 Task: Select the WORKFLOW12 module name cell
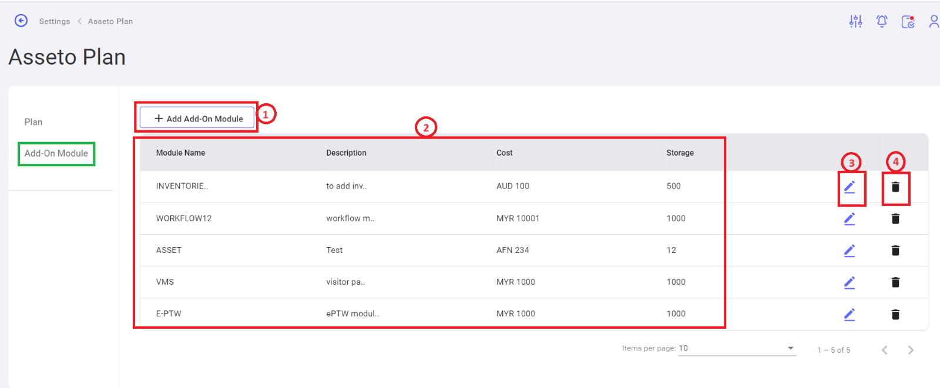pyautogui.click(x=184, y=218)
